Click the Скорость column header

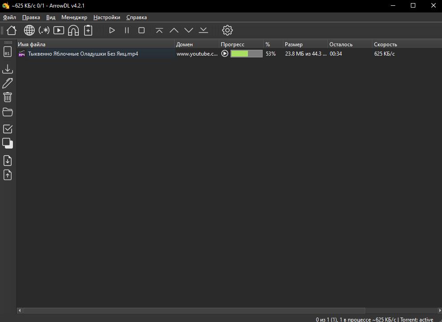tap(385, 44)
